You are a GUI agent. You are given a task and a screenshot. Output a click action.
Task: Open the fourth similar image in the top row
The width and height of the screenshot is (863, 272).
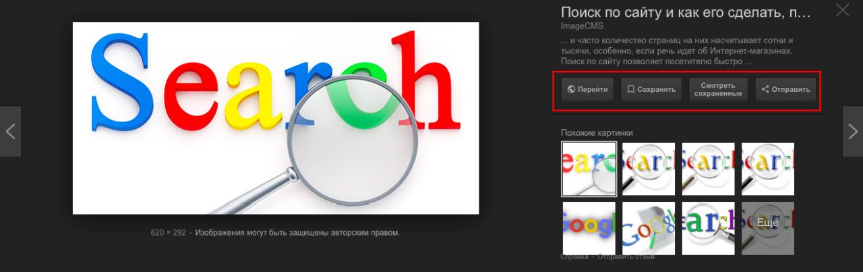coord(769,169)
